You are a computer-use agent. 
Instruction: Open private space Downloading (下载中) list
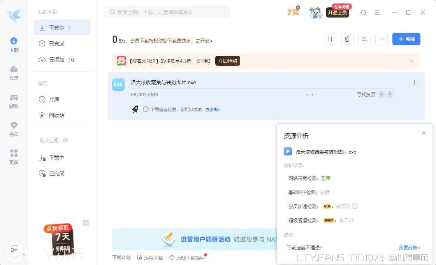pyautogui.click(x=62, y=157)
